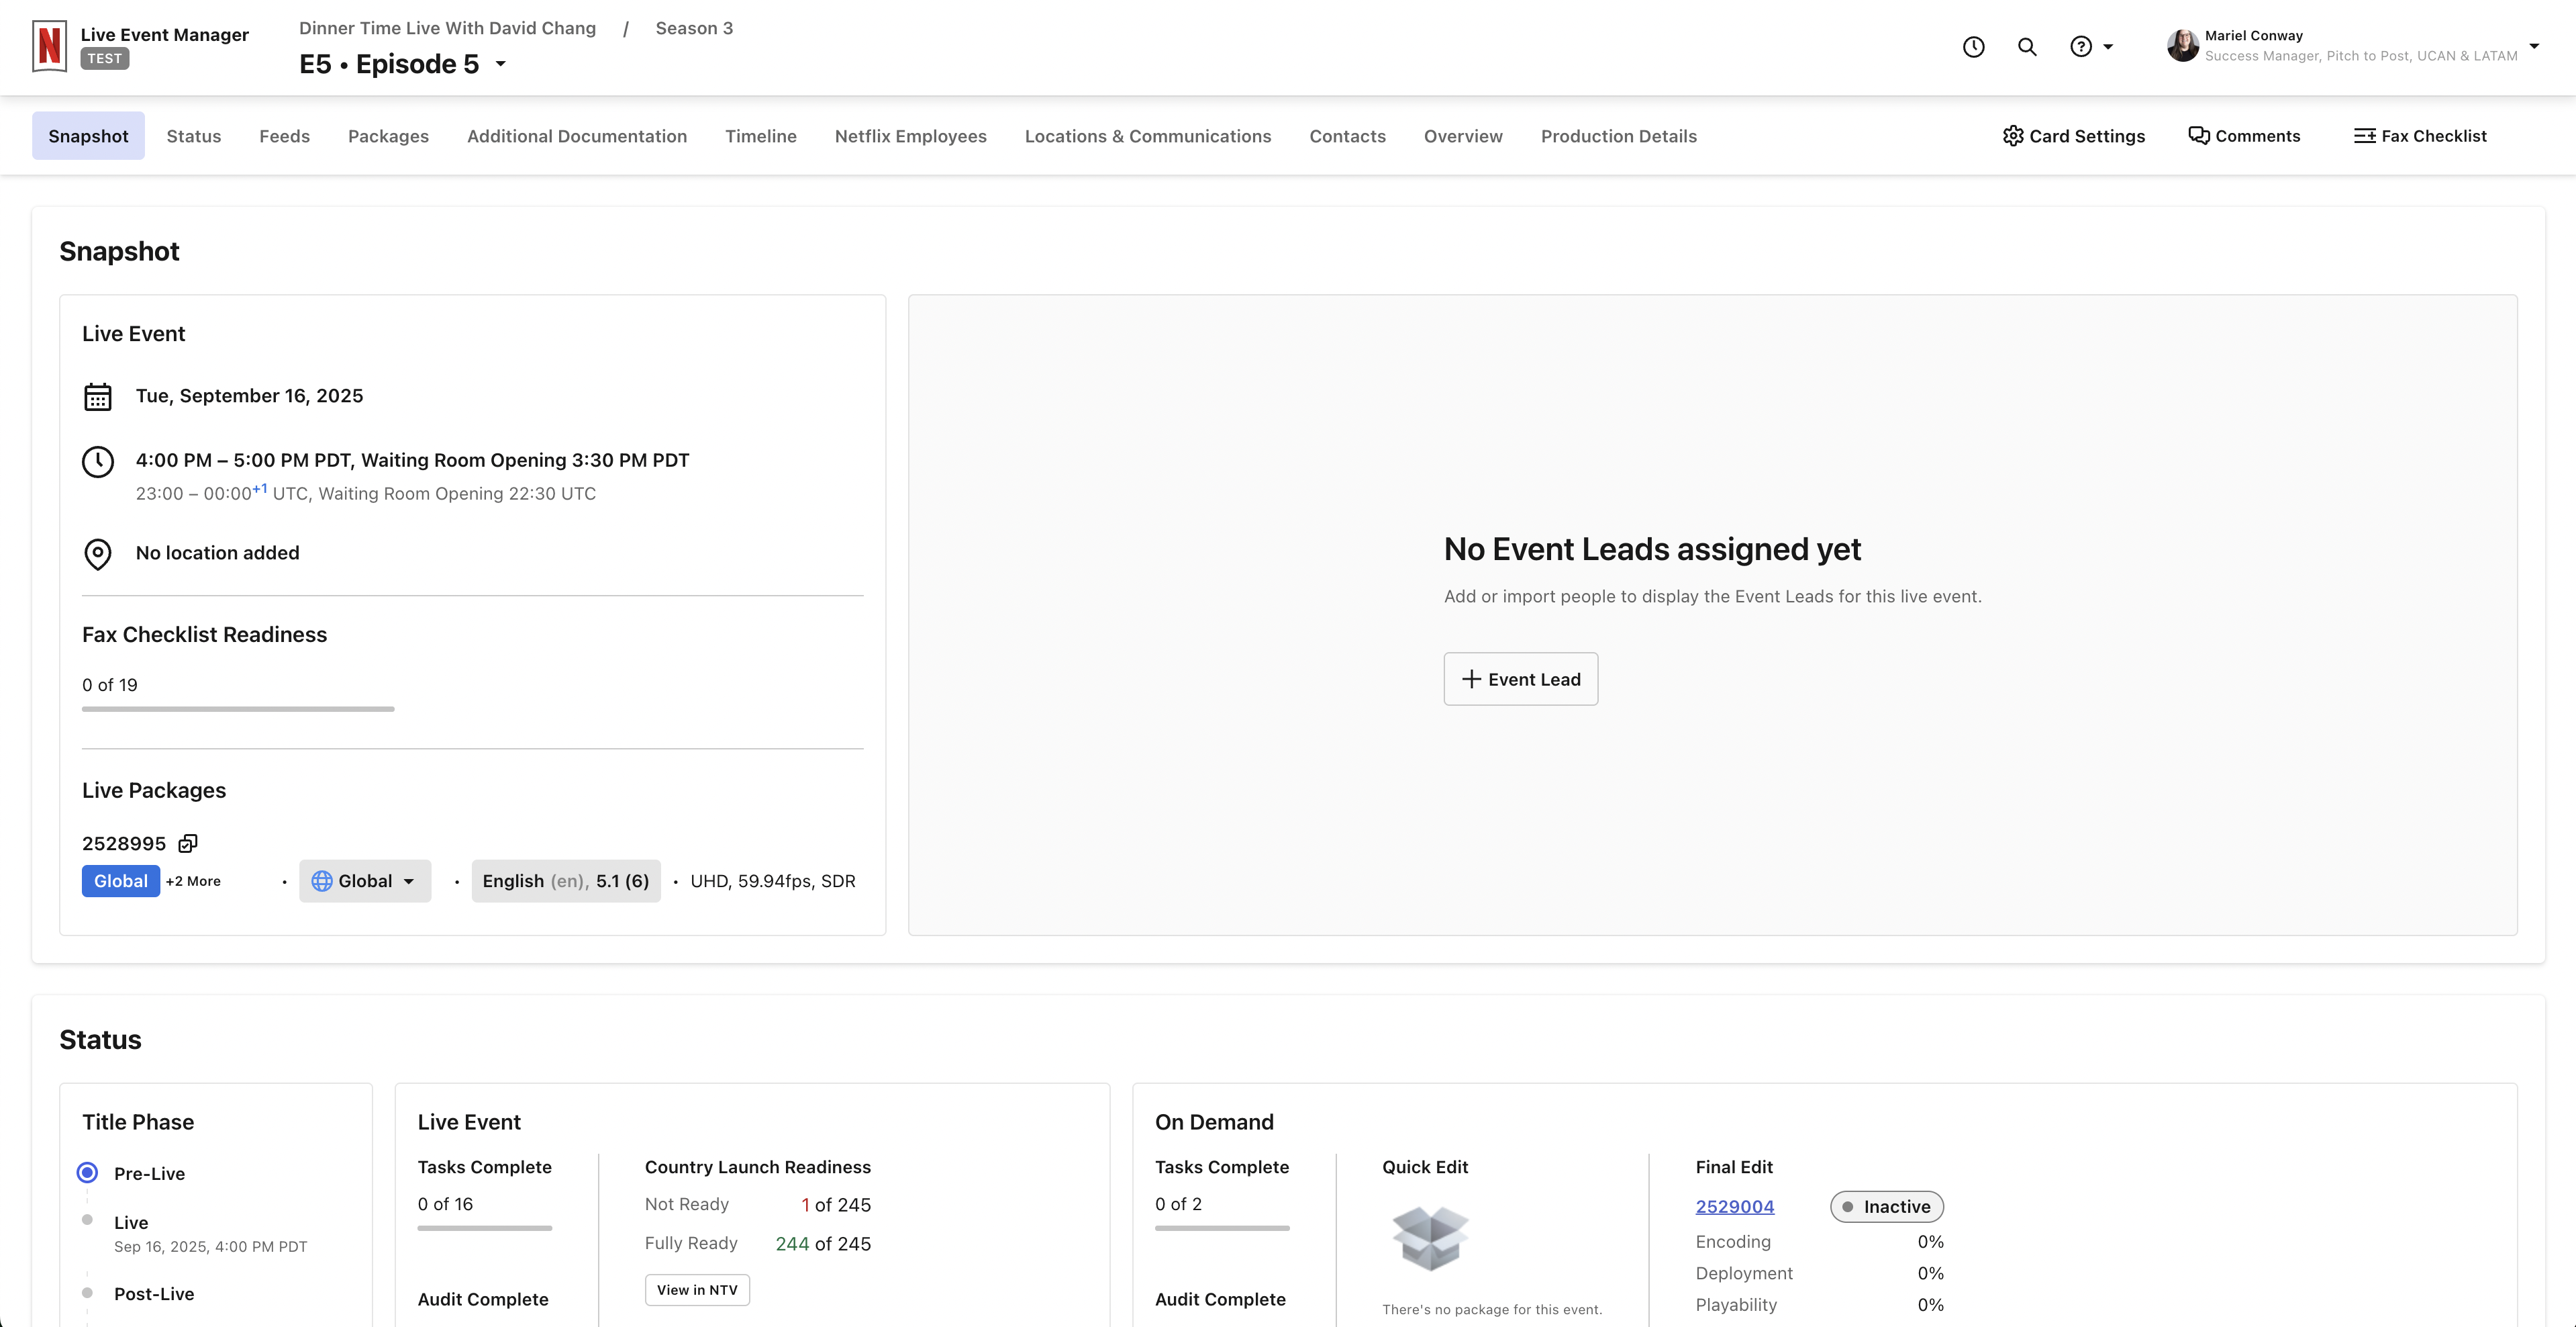Click the Card Settings gear icon
Viewport: 2576px width, 1327px height.
click(2013, 135)
